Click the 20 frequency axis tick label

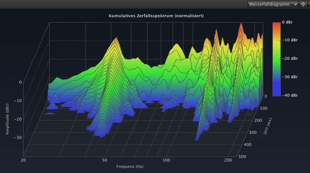[x=23, y=160]
